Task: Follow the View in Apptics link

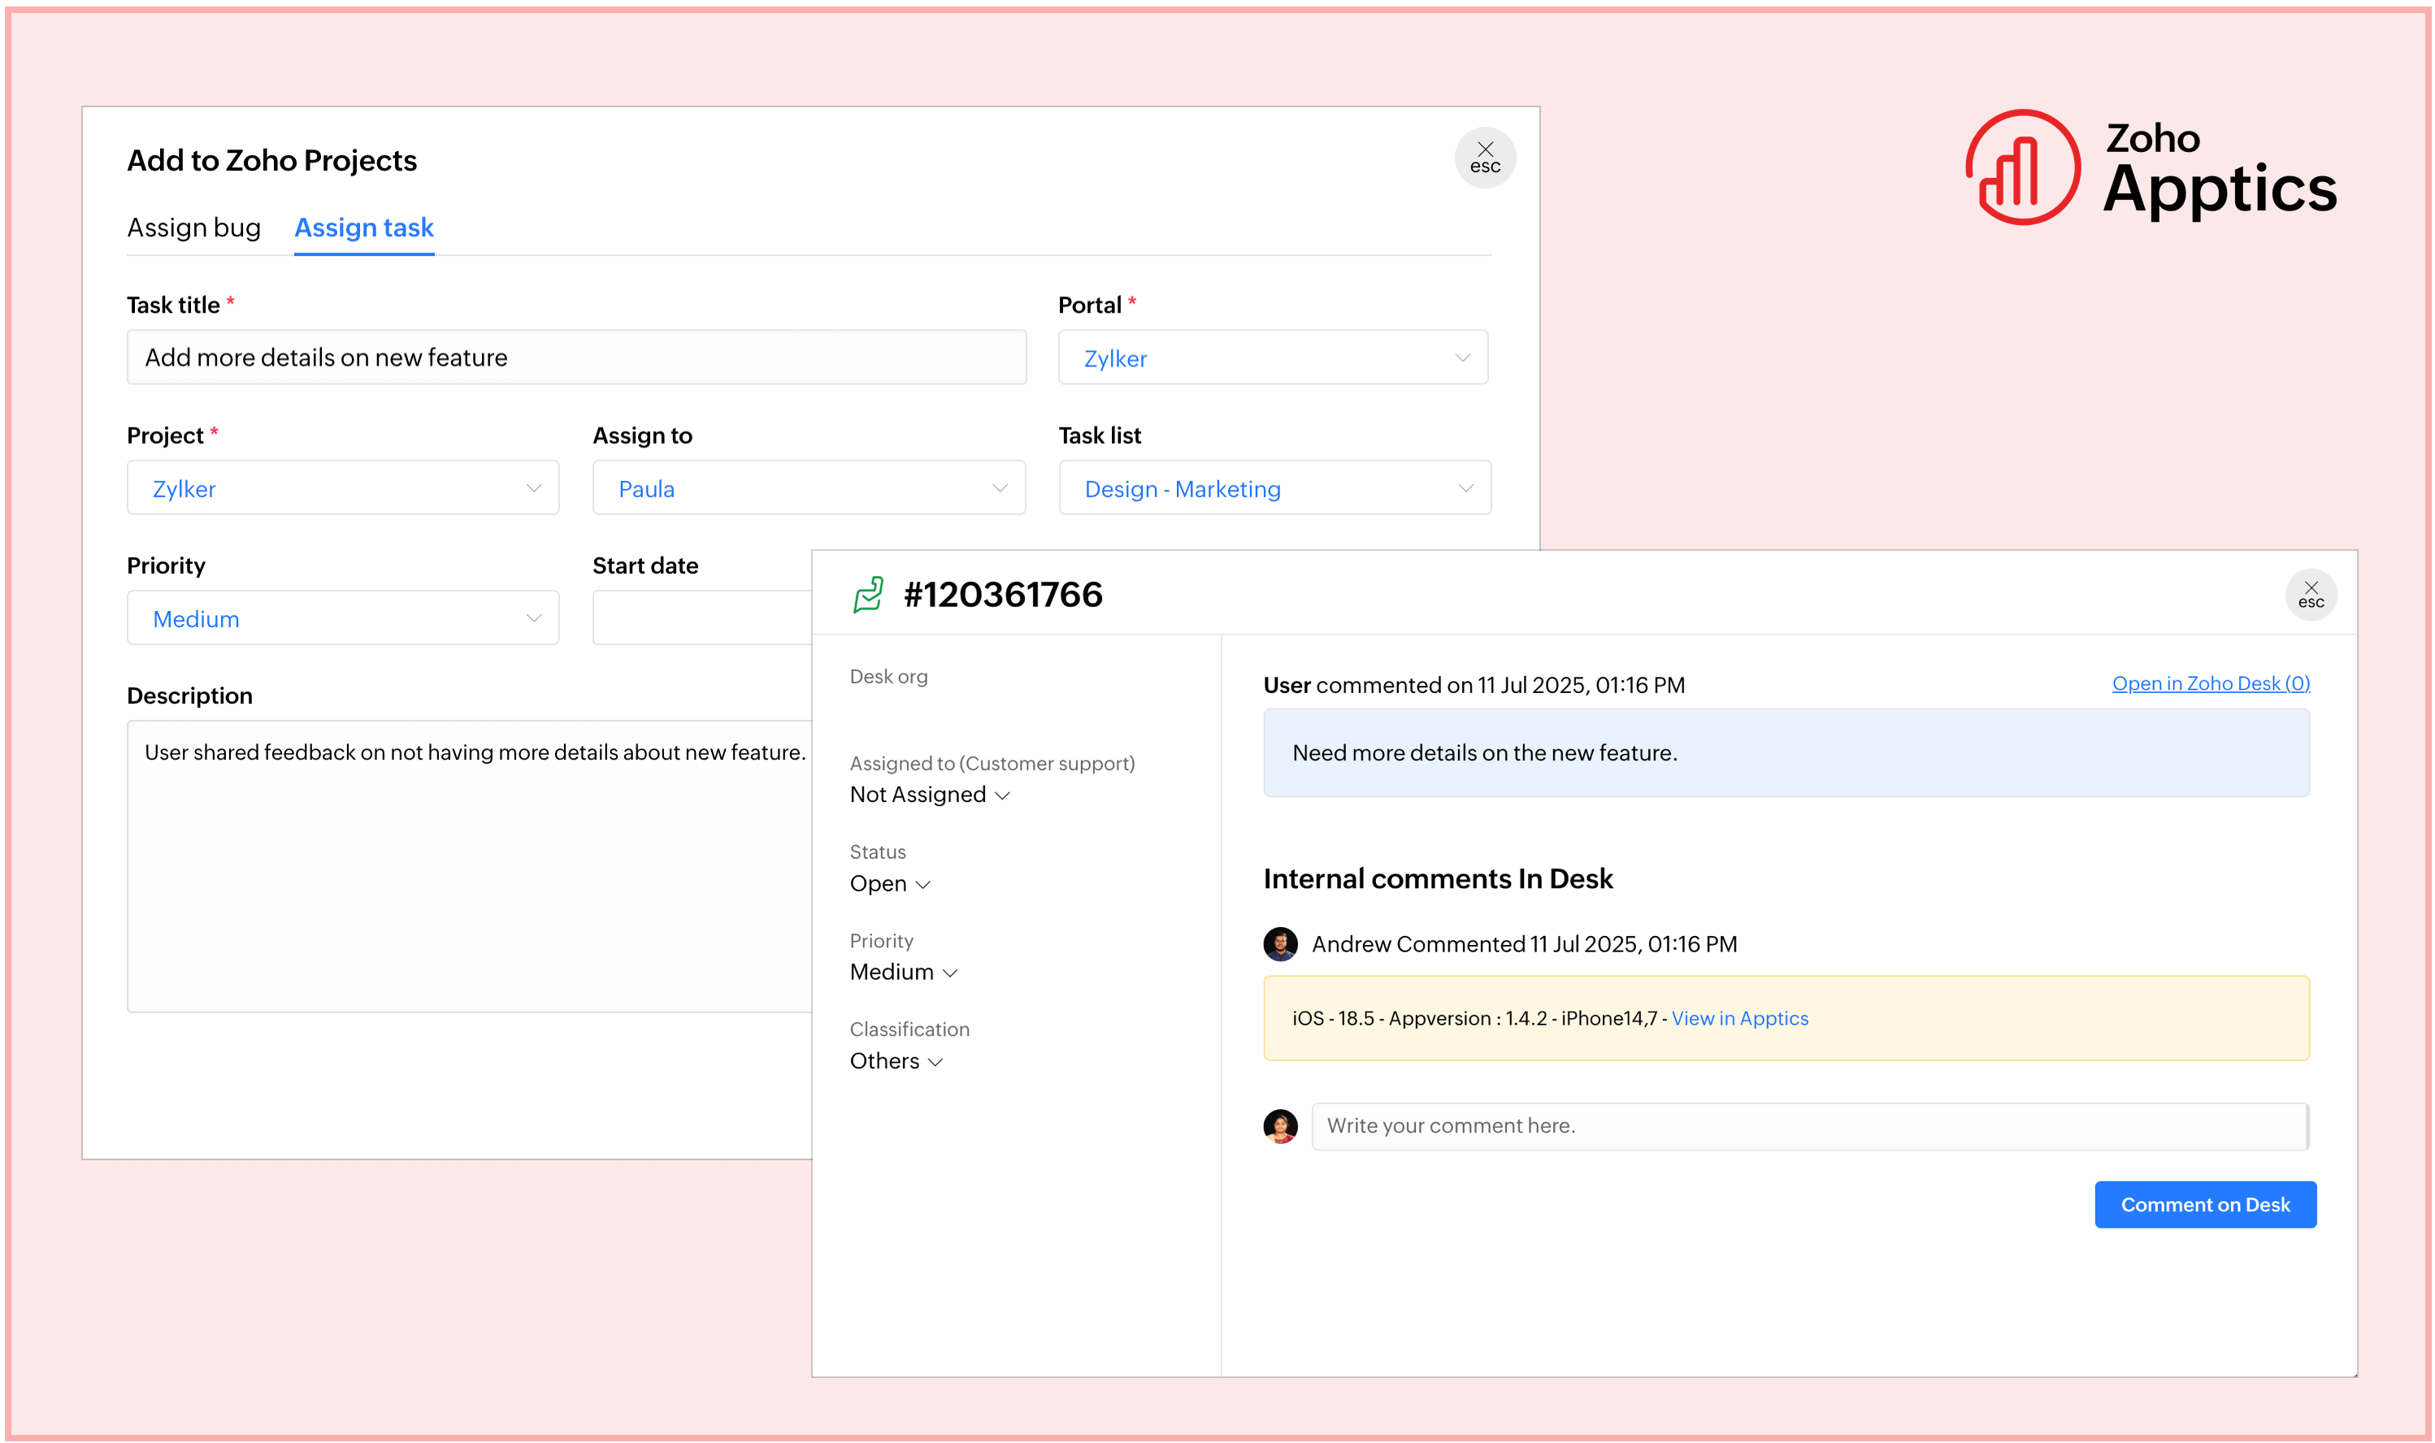Action: pos(1738,1017)
